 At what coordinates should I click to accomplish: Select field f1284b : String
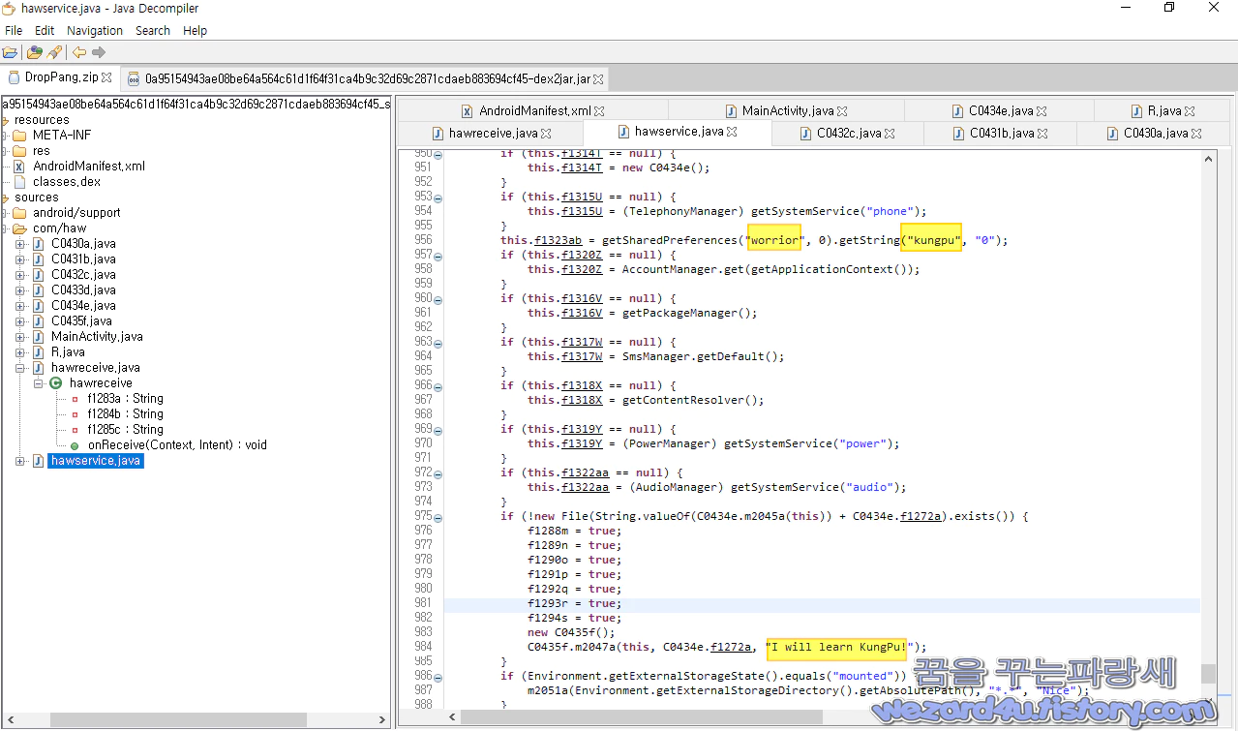125,413
